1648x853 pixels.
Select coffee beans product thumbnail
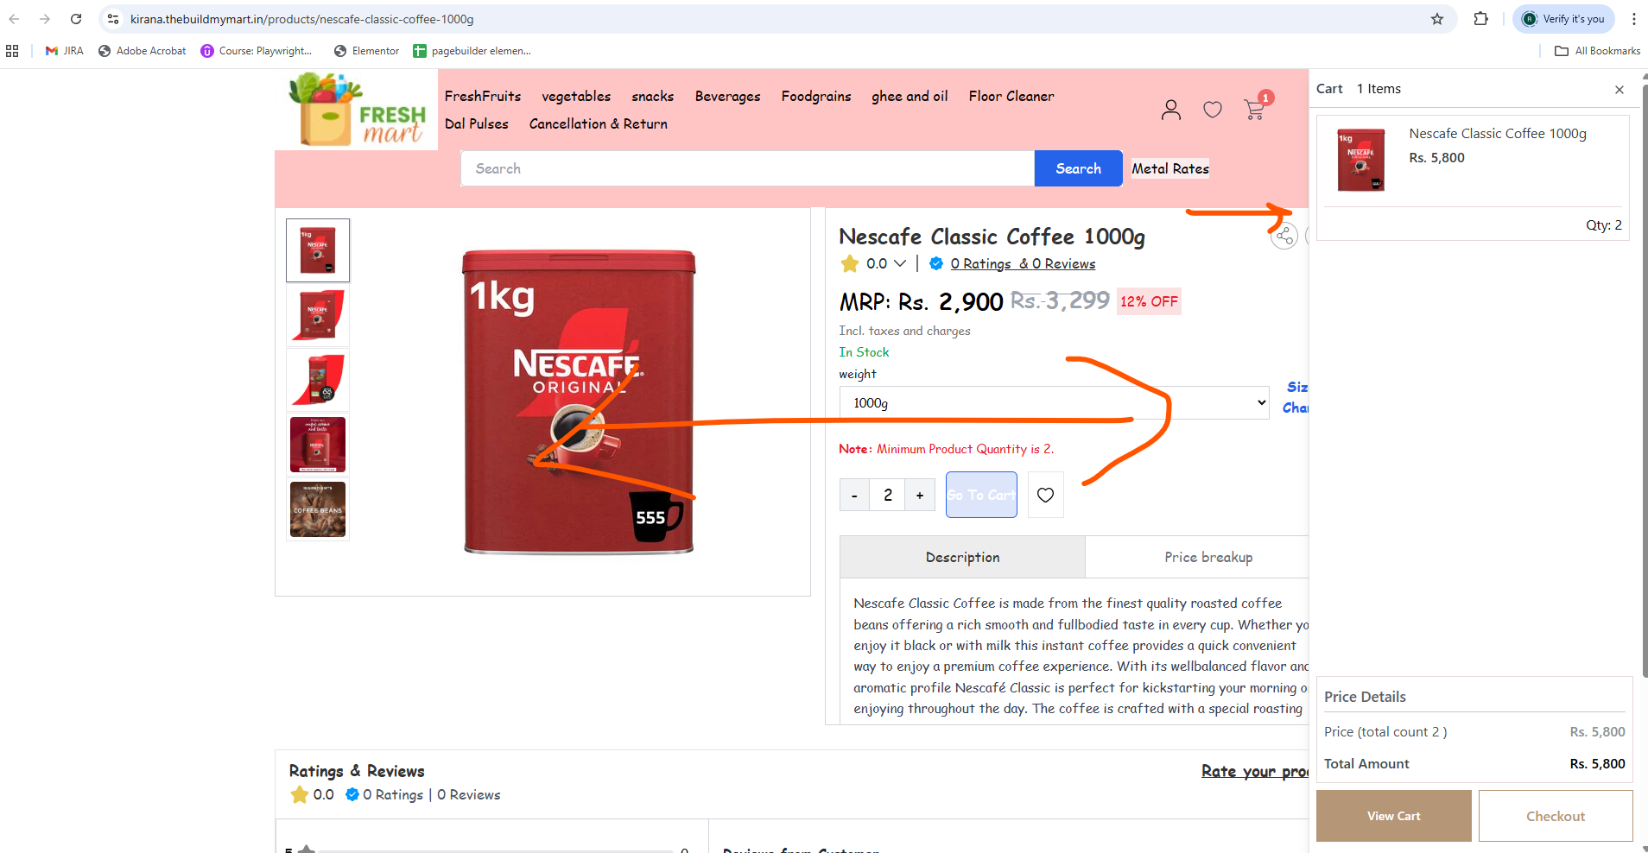coord(318,509)
